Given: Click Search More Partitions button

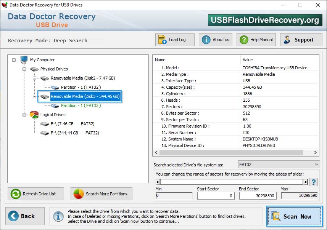Looking at the screenshot, I should pos(101,194).
